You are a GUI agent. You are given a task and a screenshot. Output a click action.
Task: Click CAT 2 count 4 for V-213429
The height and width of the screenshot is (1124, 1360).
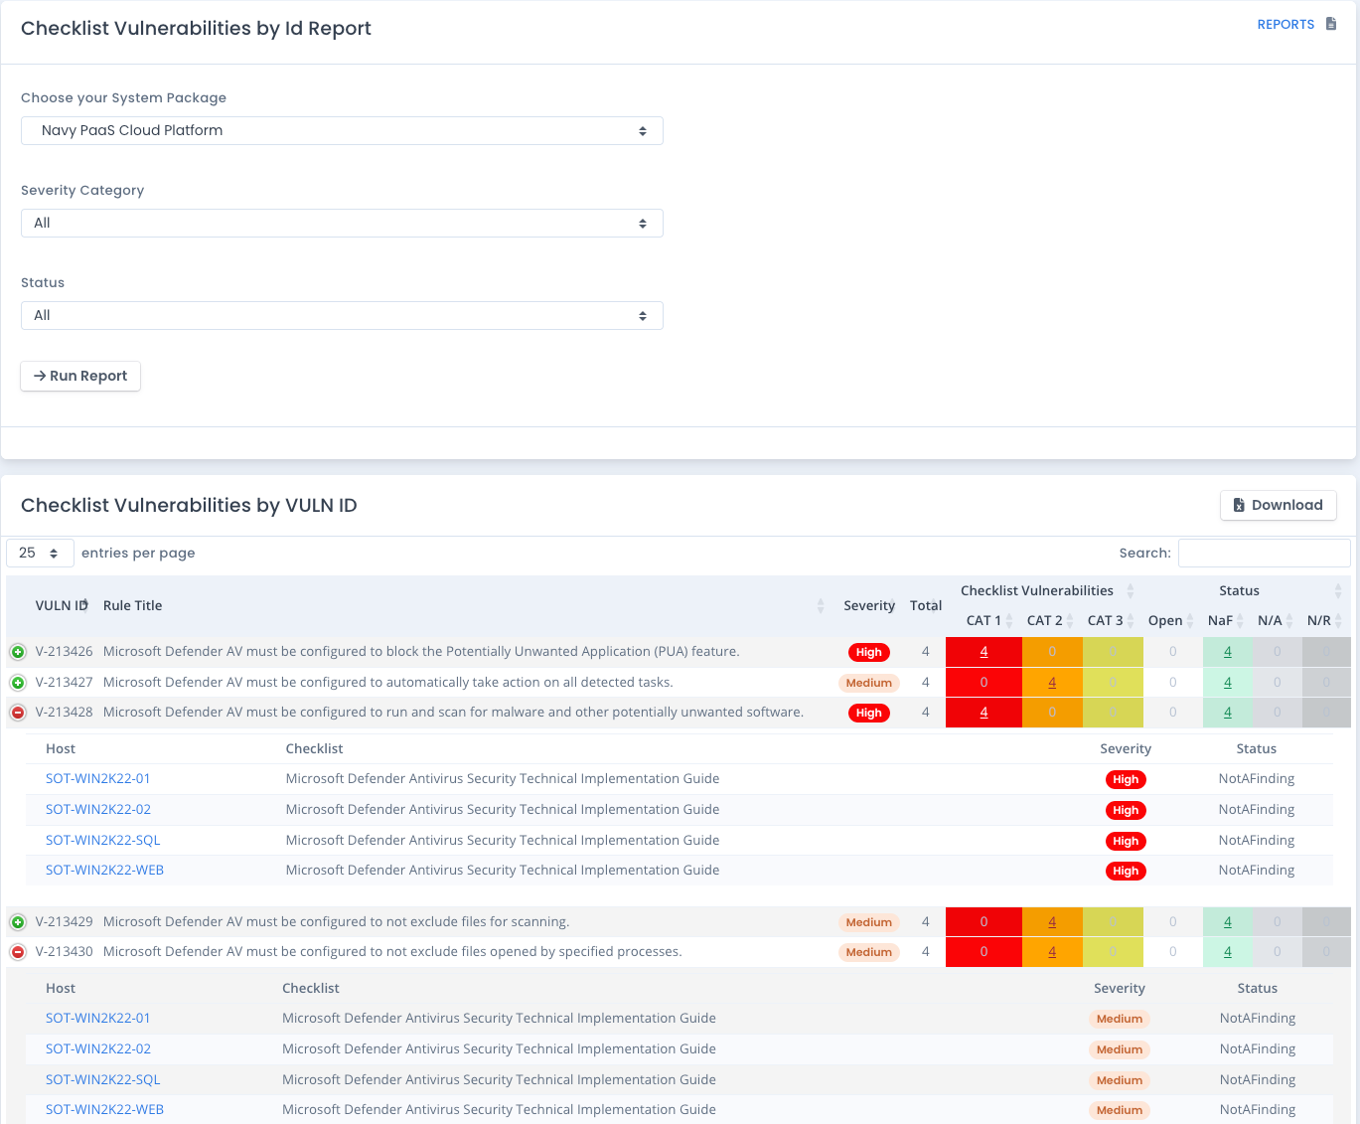tap(1052, 922)
